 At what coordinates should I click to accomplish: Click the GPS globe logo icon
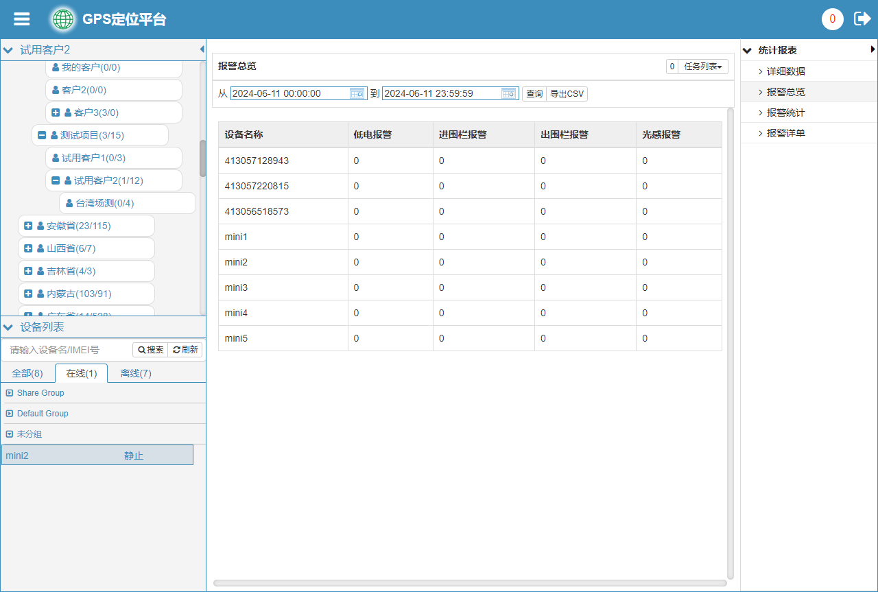pyautogui.click(x=63, y=19)
